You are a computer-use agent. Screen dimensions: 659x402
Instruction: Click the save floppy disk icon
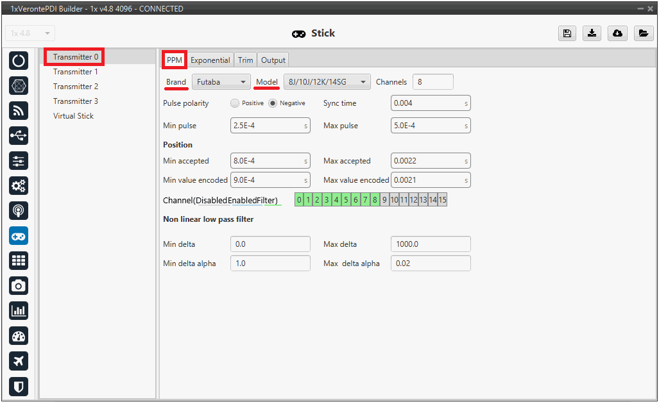point(567,33)
